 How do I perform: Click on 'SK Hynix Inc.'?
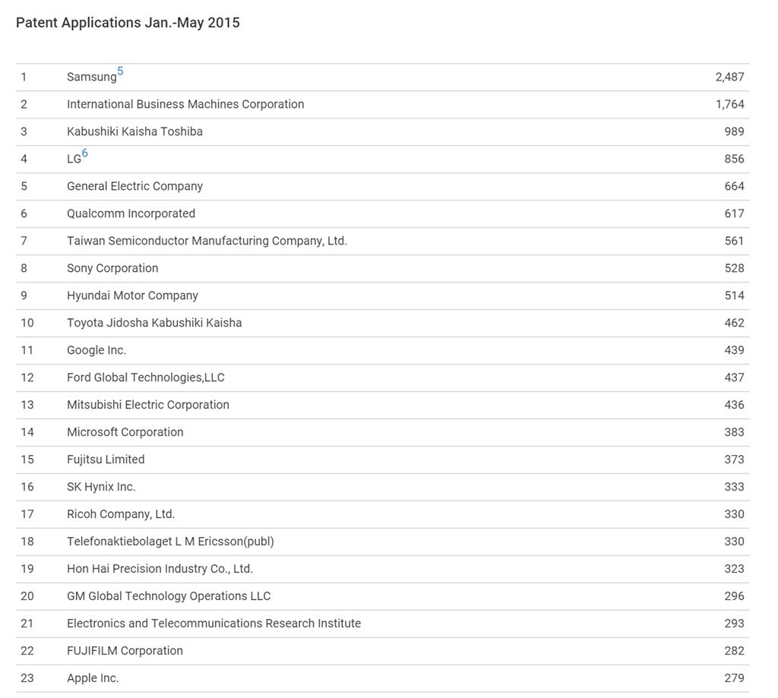(101, 487)
